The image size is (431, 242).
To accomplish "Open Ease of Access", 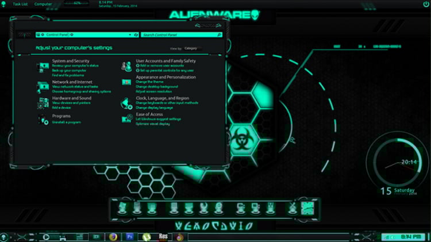I will coord(149,114).
